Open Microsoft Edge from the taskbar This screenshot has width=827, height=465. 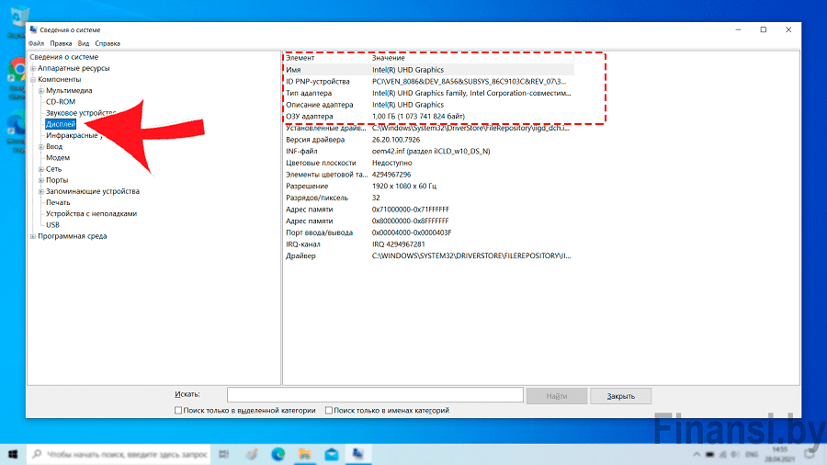coord(278,454)
